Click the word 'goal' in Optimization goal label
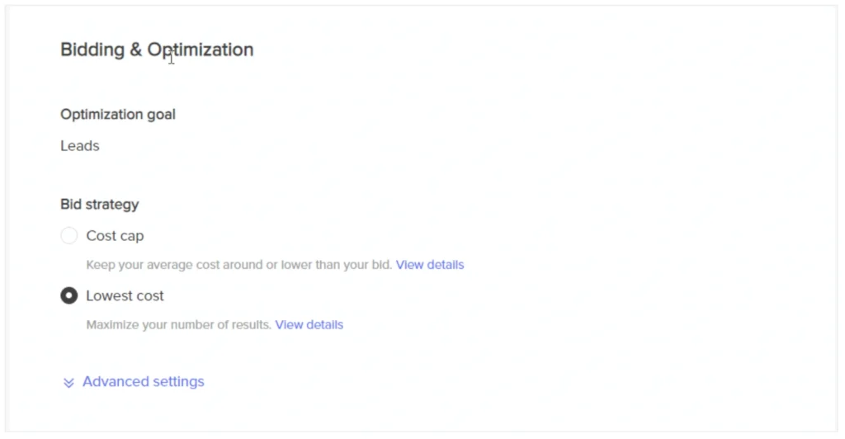The width and height of the screenshot is (845, 439). point(160,114)
